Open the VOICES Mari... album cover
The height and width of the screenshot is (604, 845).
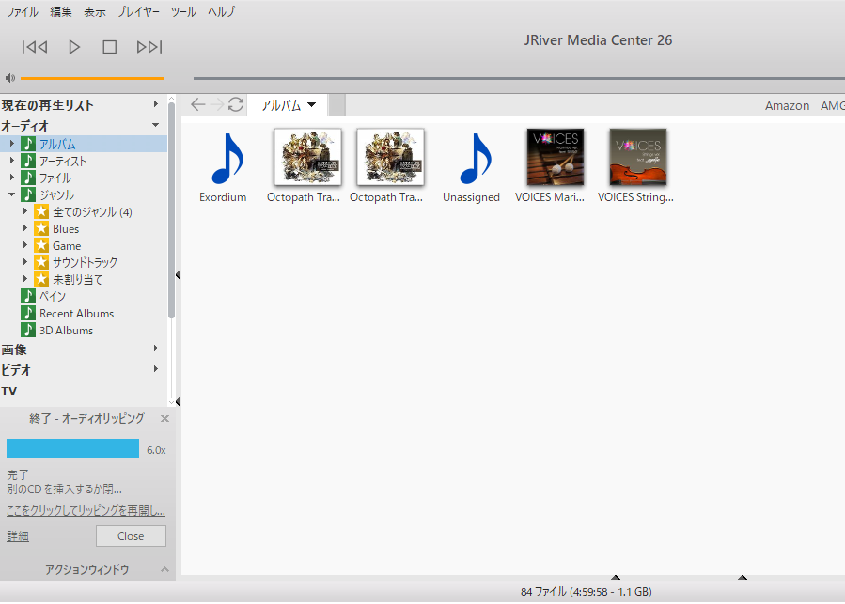point(556,157)
